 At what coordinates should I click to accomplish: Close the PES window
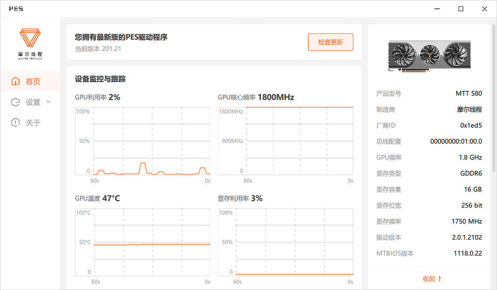pyautogui.click(x=485, y=9)
